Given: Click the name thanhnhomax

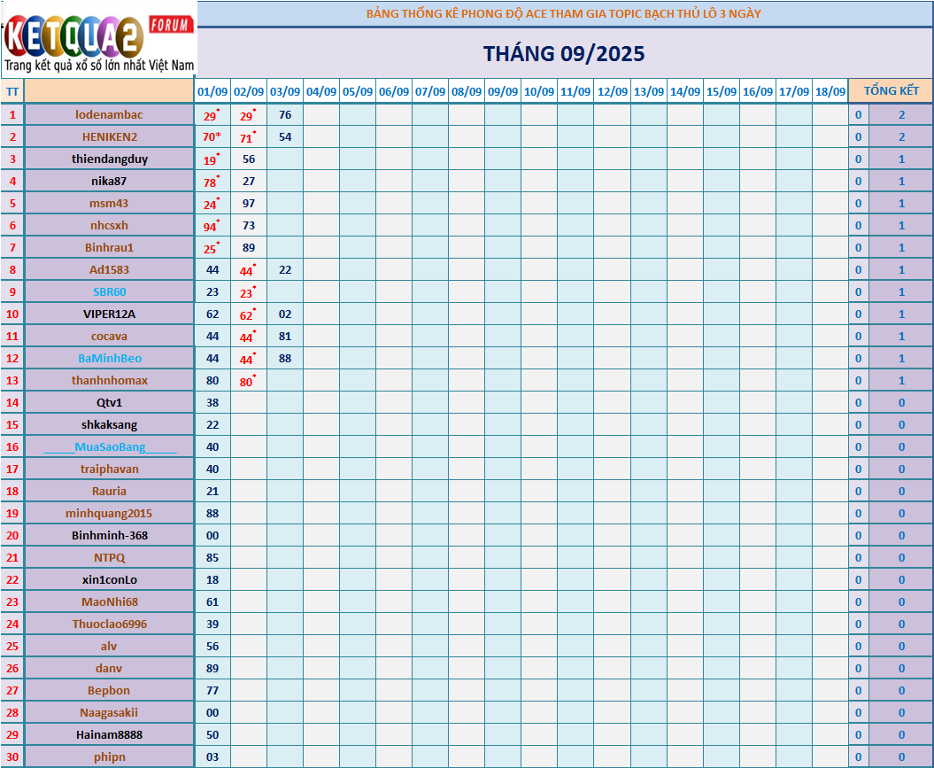Looking at the screenshot, I should pyautogui.click(x=110, y=380).
